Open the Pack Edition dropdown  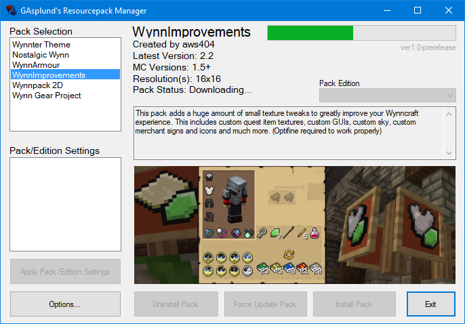pyautogui.click(x=387, y=96)
